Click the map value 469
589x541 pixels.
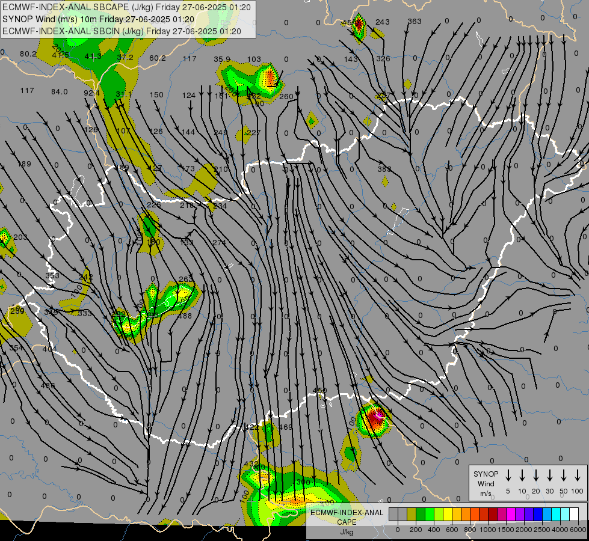(x=286, y=427)
